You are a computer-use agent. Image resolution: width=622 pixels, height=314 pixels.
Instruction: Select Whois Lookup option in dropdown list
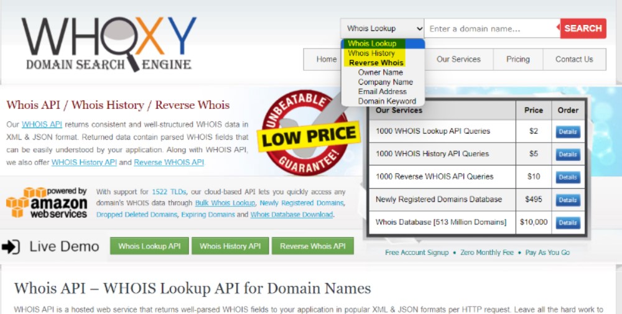(383, 44)
